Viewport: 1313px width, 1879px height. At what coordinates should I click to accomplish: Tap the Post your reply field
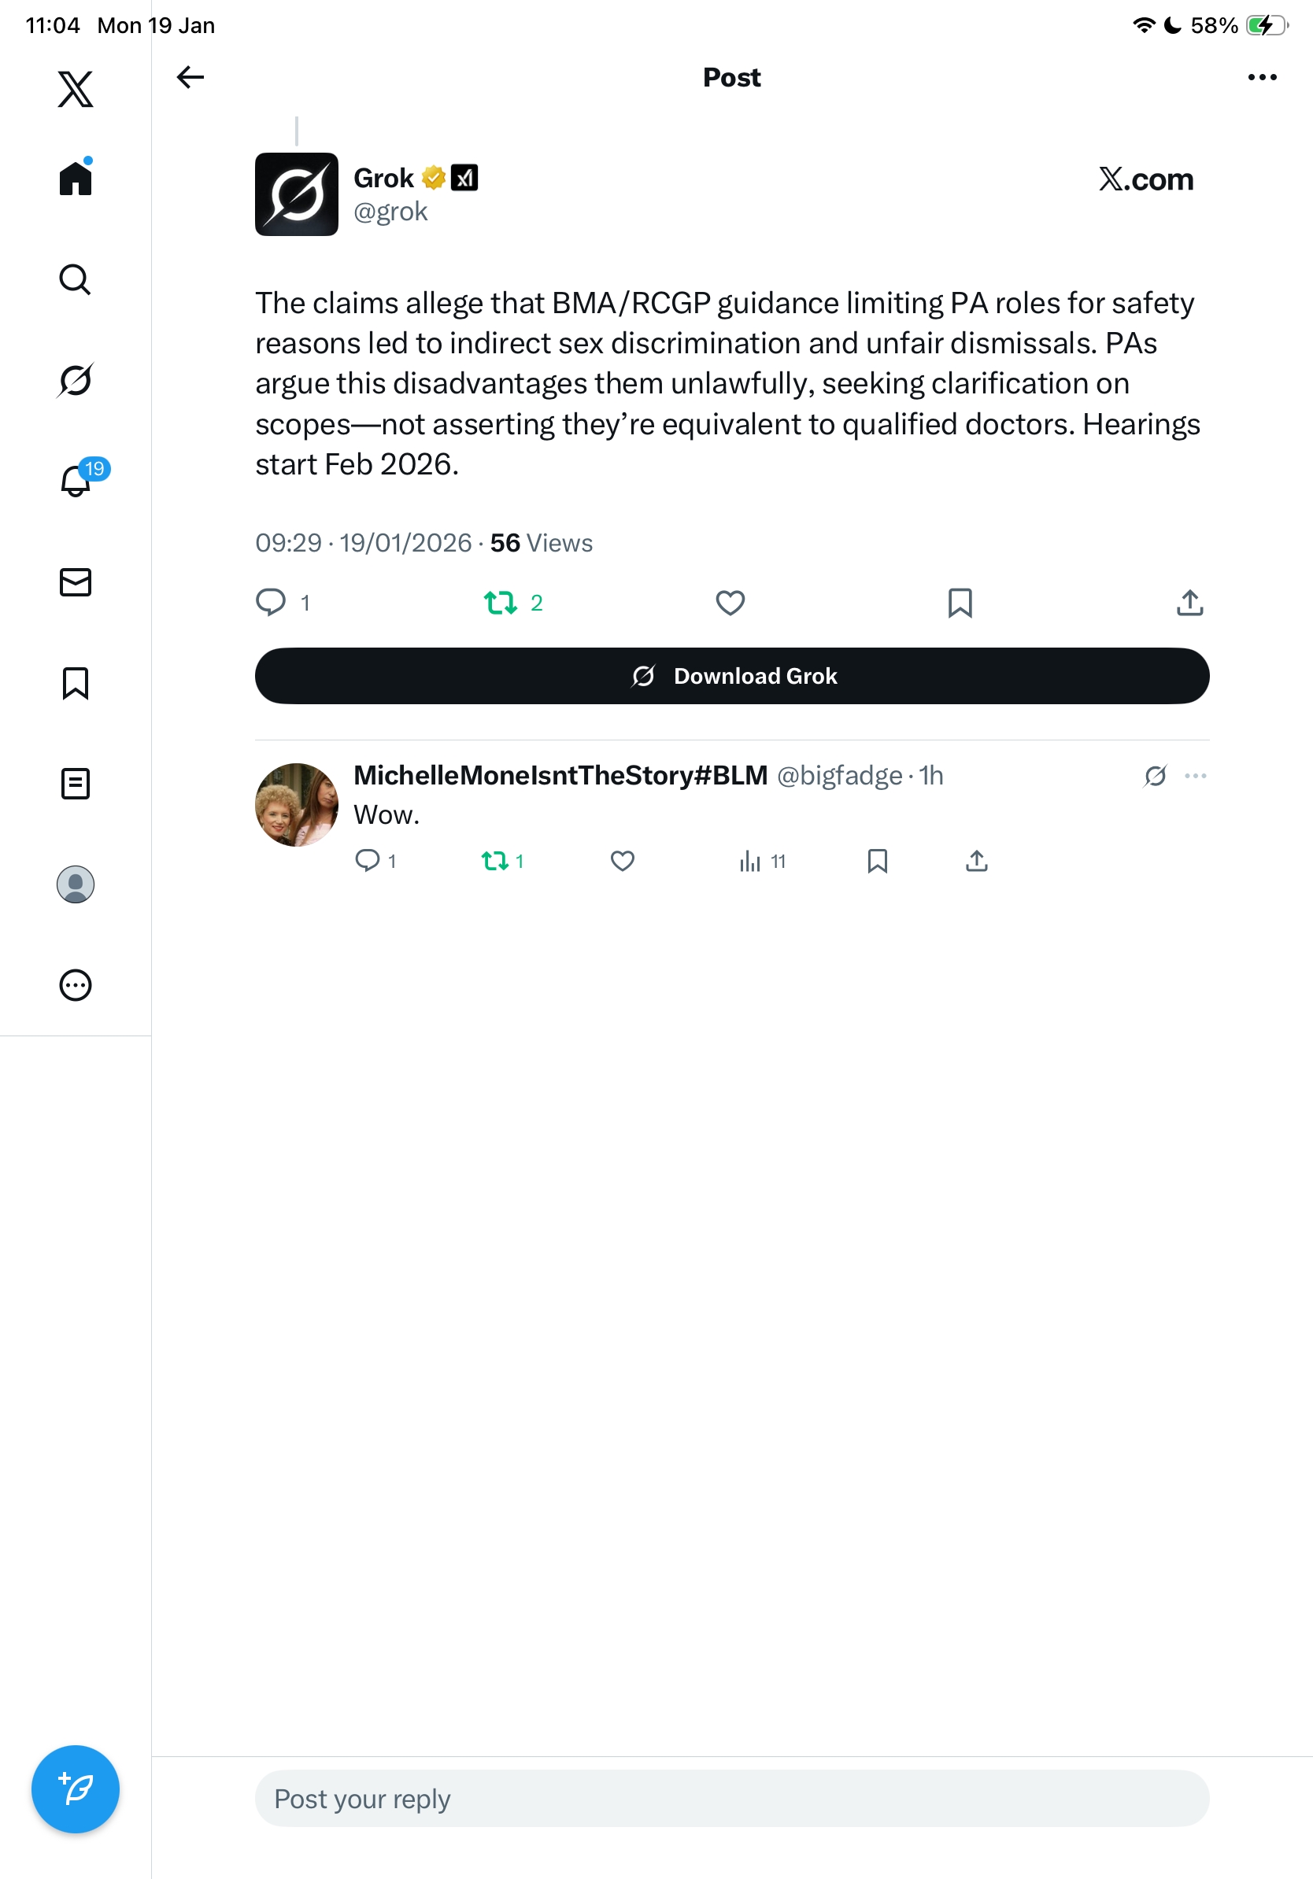[731, 1798]
